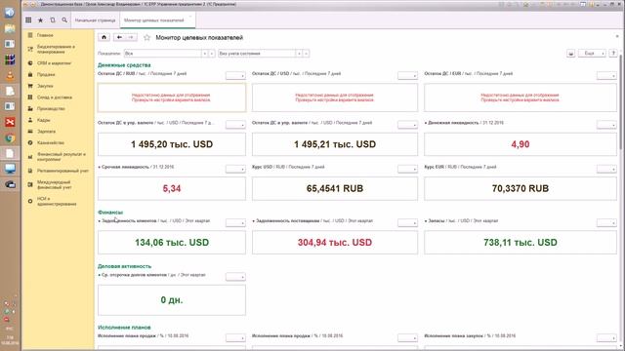Click monitor icon in the OS dock
Viewport: 625px width, 351px height.
click(10, 169)
